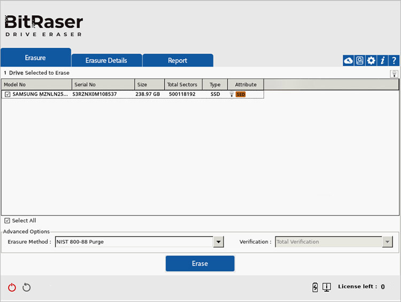Image resolution: width=401 pixels, height=302 pixels.
Task: Click the License left : 0 status text
Action: click(361, 287)
